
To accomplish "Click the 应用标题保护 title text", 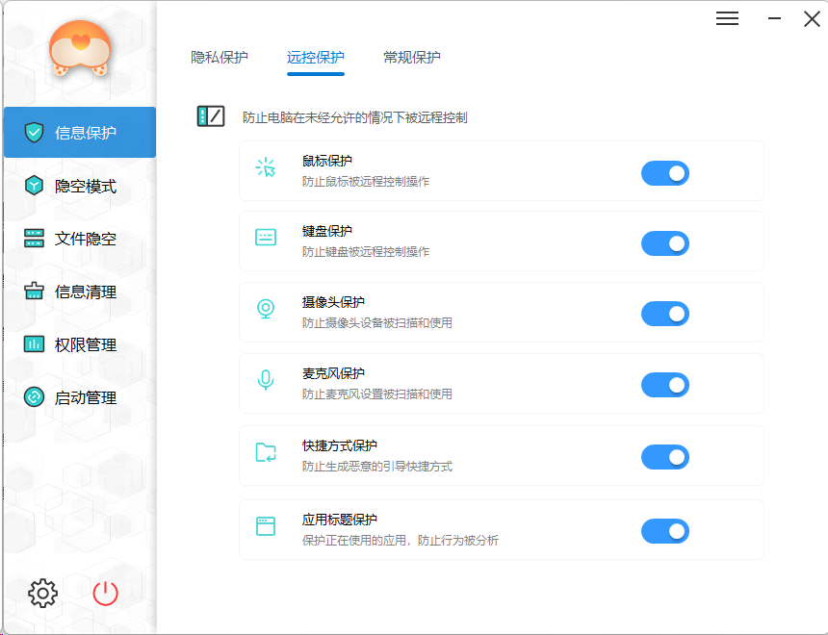I will [340, 520].
